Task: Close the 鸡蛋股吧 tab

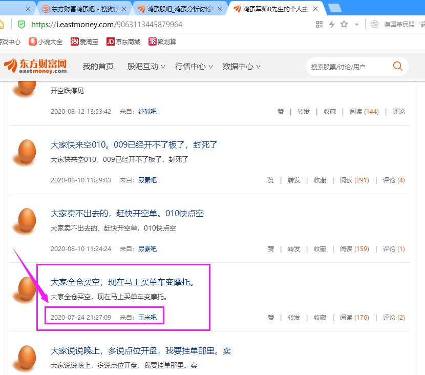Action: (220, 9)
